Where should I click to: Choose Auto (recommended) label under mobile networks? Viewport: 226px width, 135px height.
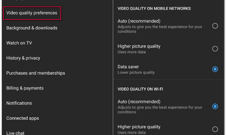139,21
